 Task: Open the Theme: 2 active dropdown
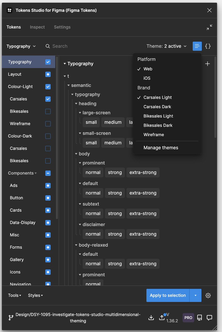pos(167,46)
